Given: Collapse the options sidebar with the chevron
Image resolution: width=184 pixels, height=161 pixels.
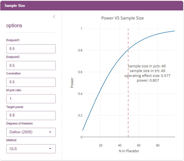Looking at the screenshot, I should click(54, 16).
